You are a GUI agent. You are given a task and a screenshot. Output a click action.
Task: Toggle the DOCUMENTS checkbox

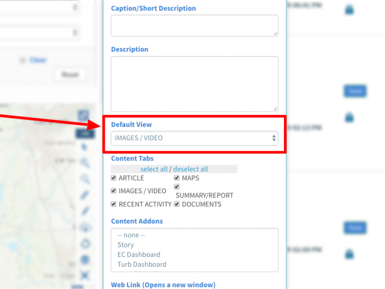pos(177,204)
